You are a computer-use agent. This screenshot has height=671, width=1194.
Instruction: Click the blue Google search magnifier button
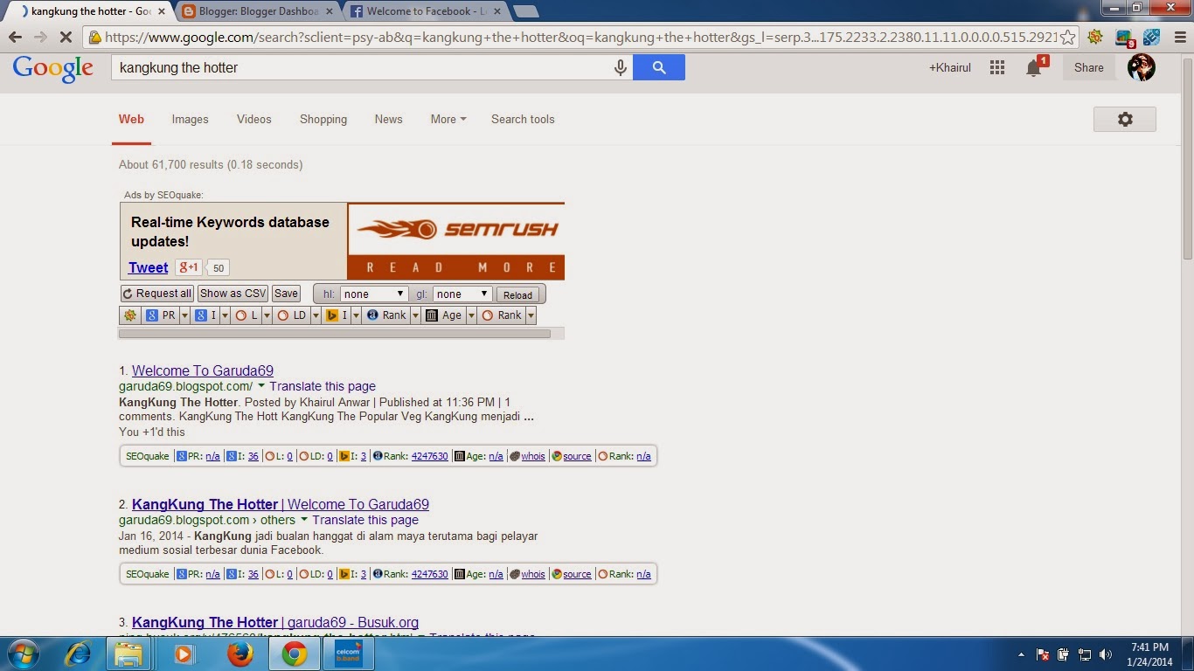click(x=659, y=67)
